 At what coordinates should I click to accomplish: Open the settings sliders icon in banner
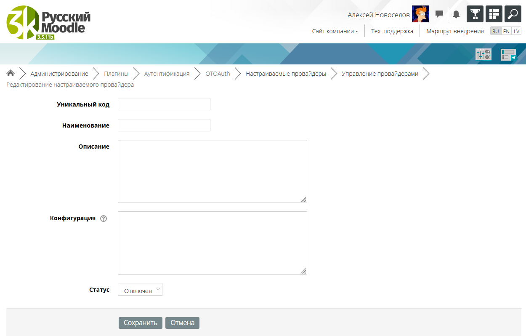(483, 54)
